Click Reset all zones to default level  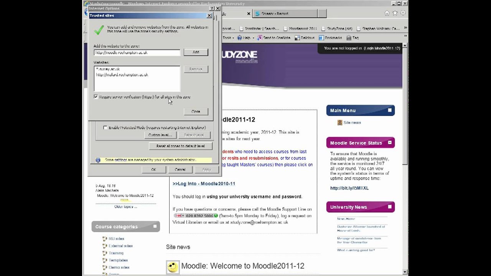180,146
